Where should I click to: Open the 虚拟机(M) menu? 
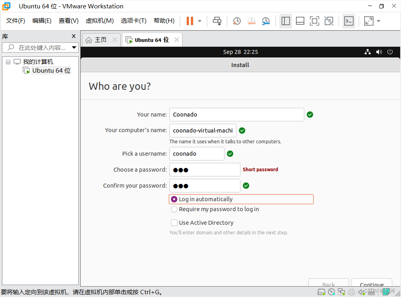point(99,21)
